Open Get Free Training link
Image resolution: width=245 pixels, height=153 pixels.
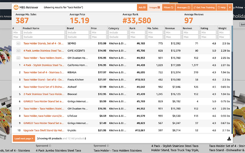click(204, 7)
